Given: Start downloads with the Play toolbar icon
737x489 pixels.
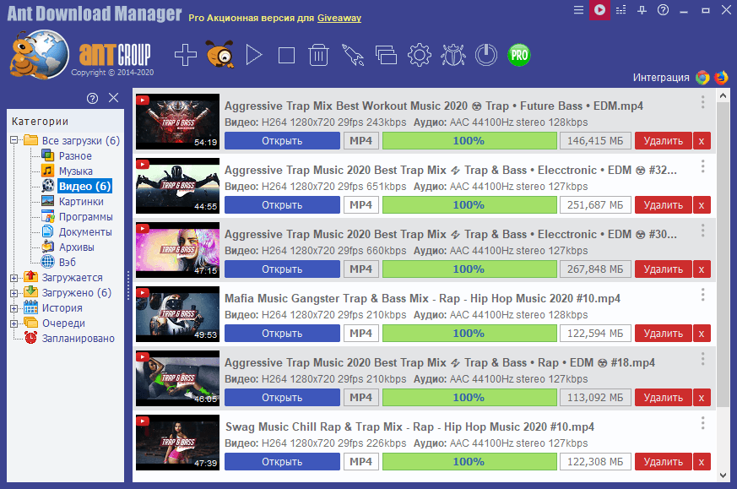Looking at the screenshot, I should click(x=253, y=55).
